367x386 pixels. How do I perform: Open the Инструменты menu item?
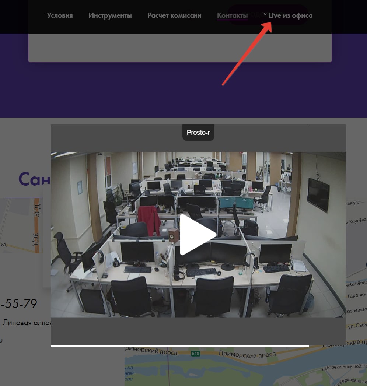pyautogui.click(x=110, y=15)
